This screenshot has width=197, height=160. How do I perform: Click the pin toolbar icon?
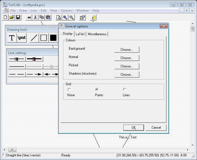29,17
